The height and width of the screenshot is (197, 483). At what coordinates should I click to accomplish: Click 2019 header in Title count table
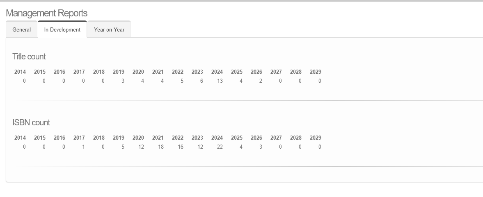pos(118,72)
